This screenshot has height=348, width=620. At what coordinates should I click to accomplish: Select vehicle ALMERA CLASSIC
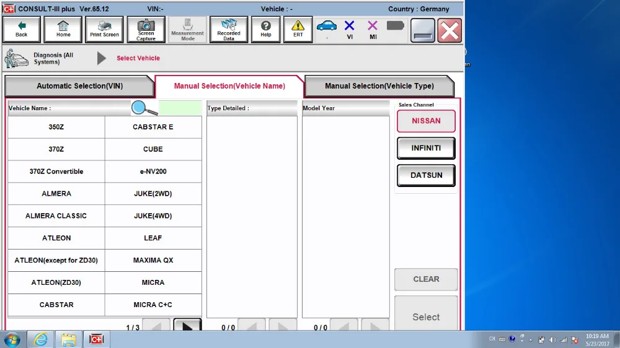(56, 215)
